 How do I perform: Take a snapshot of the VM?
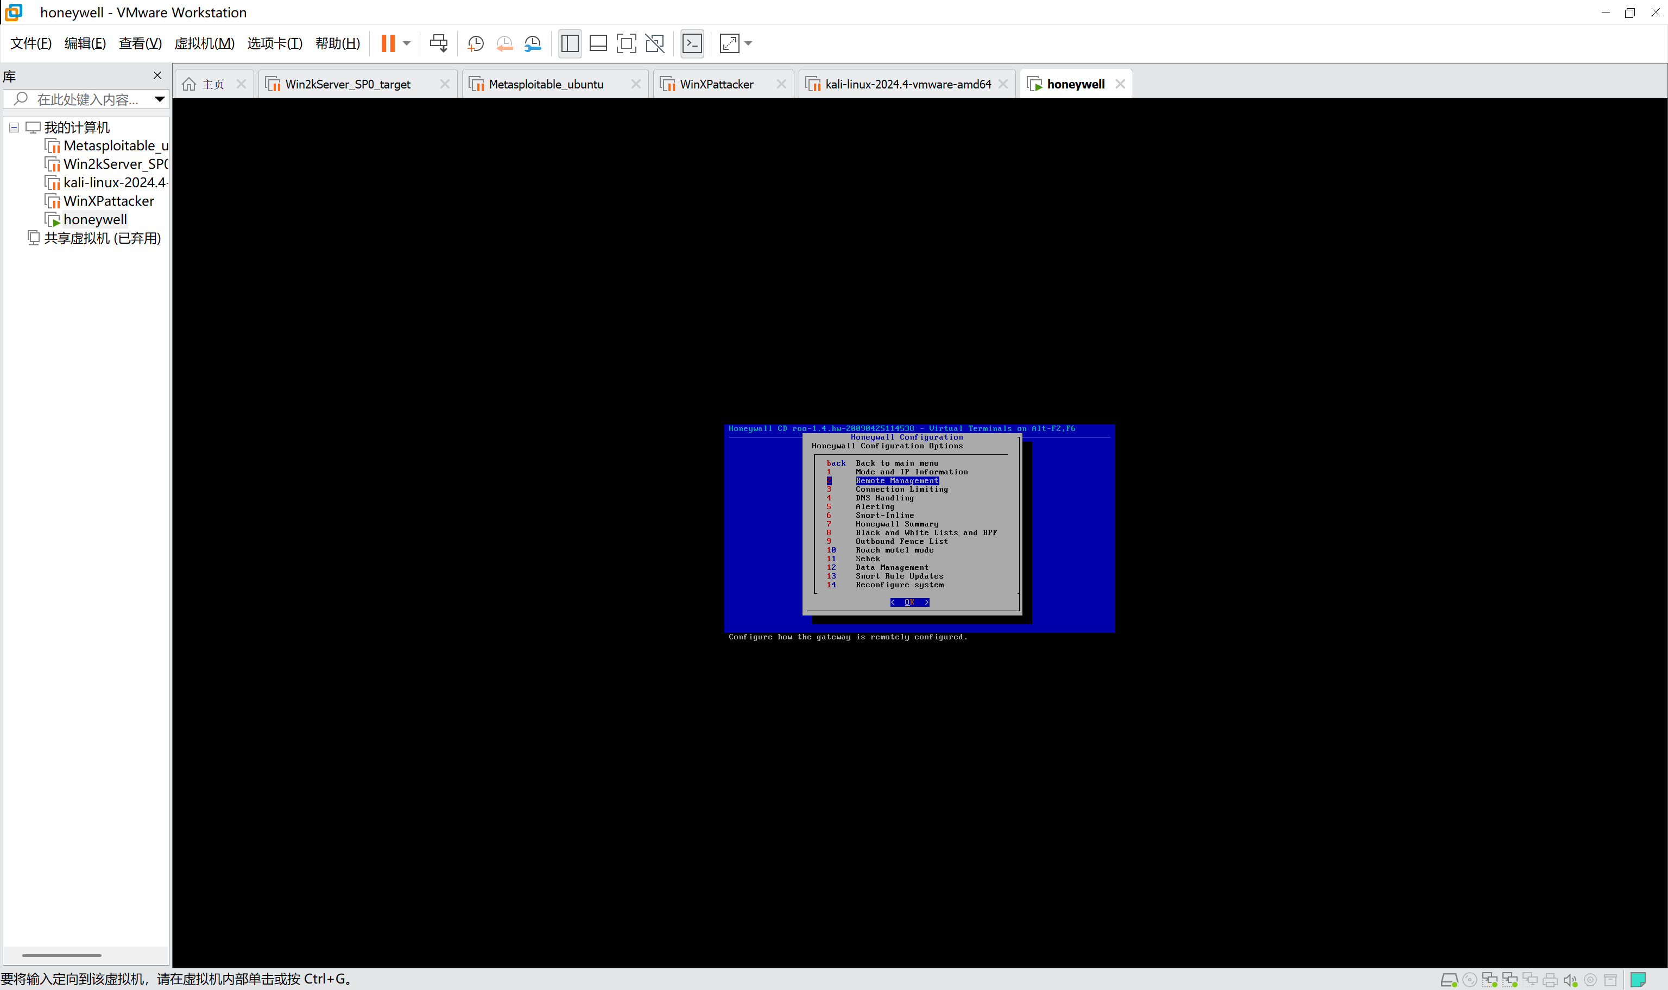(475, 43)
